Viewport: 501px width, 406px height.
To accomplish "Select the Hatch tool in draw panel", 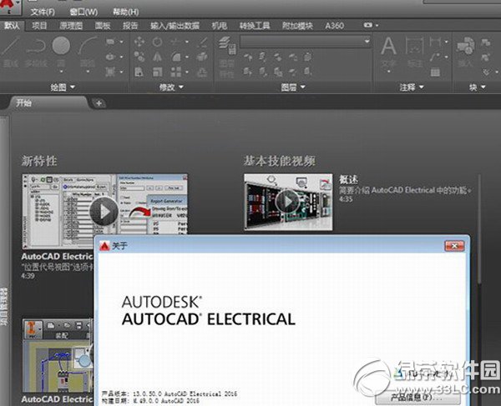I will coord(110,72).
